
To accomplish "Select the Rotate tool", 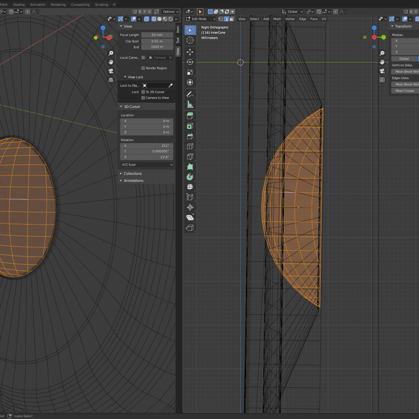I will [x=190, y=62].
